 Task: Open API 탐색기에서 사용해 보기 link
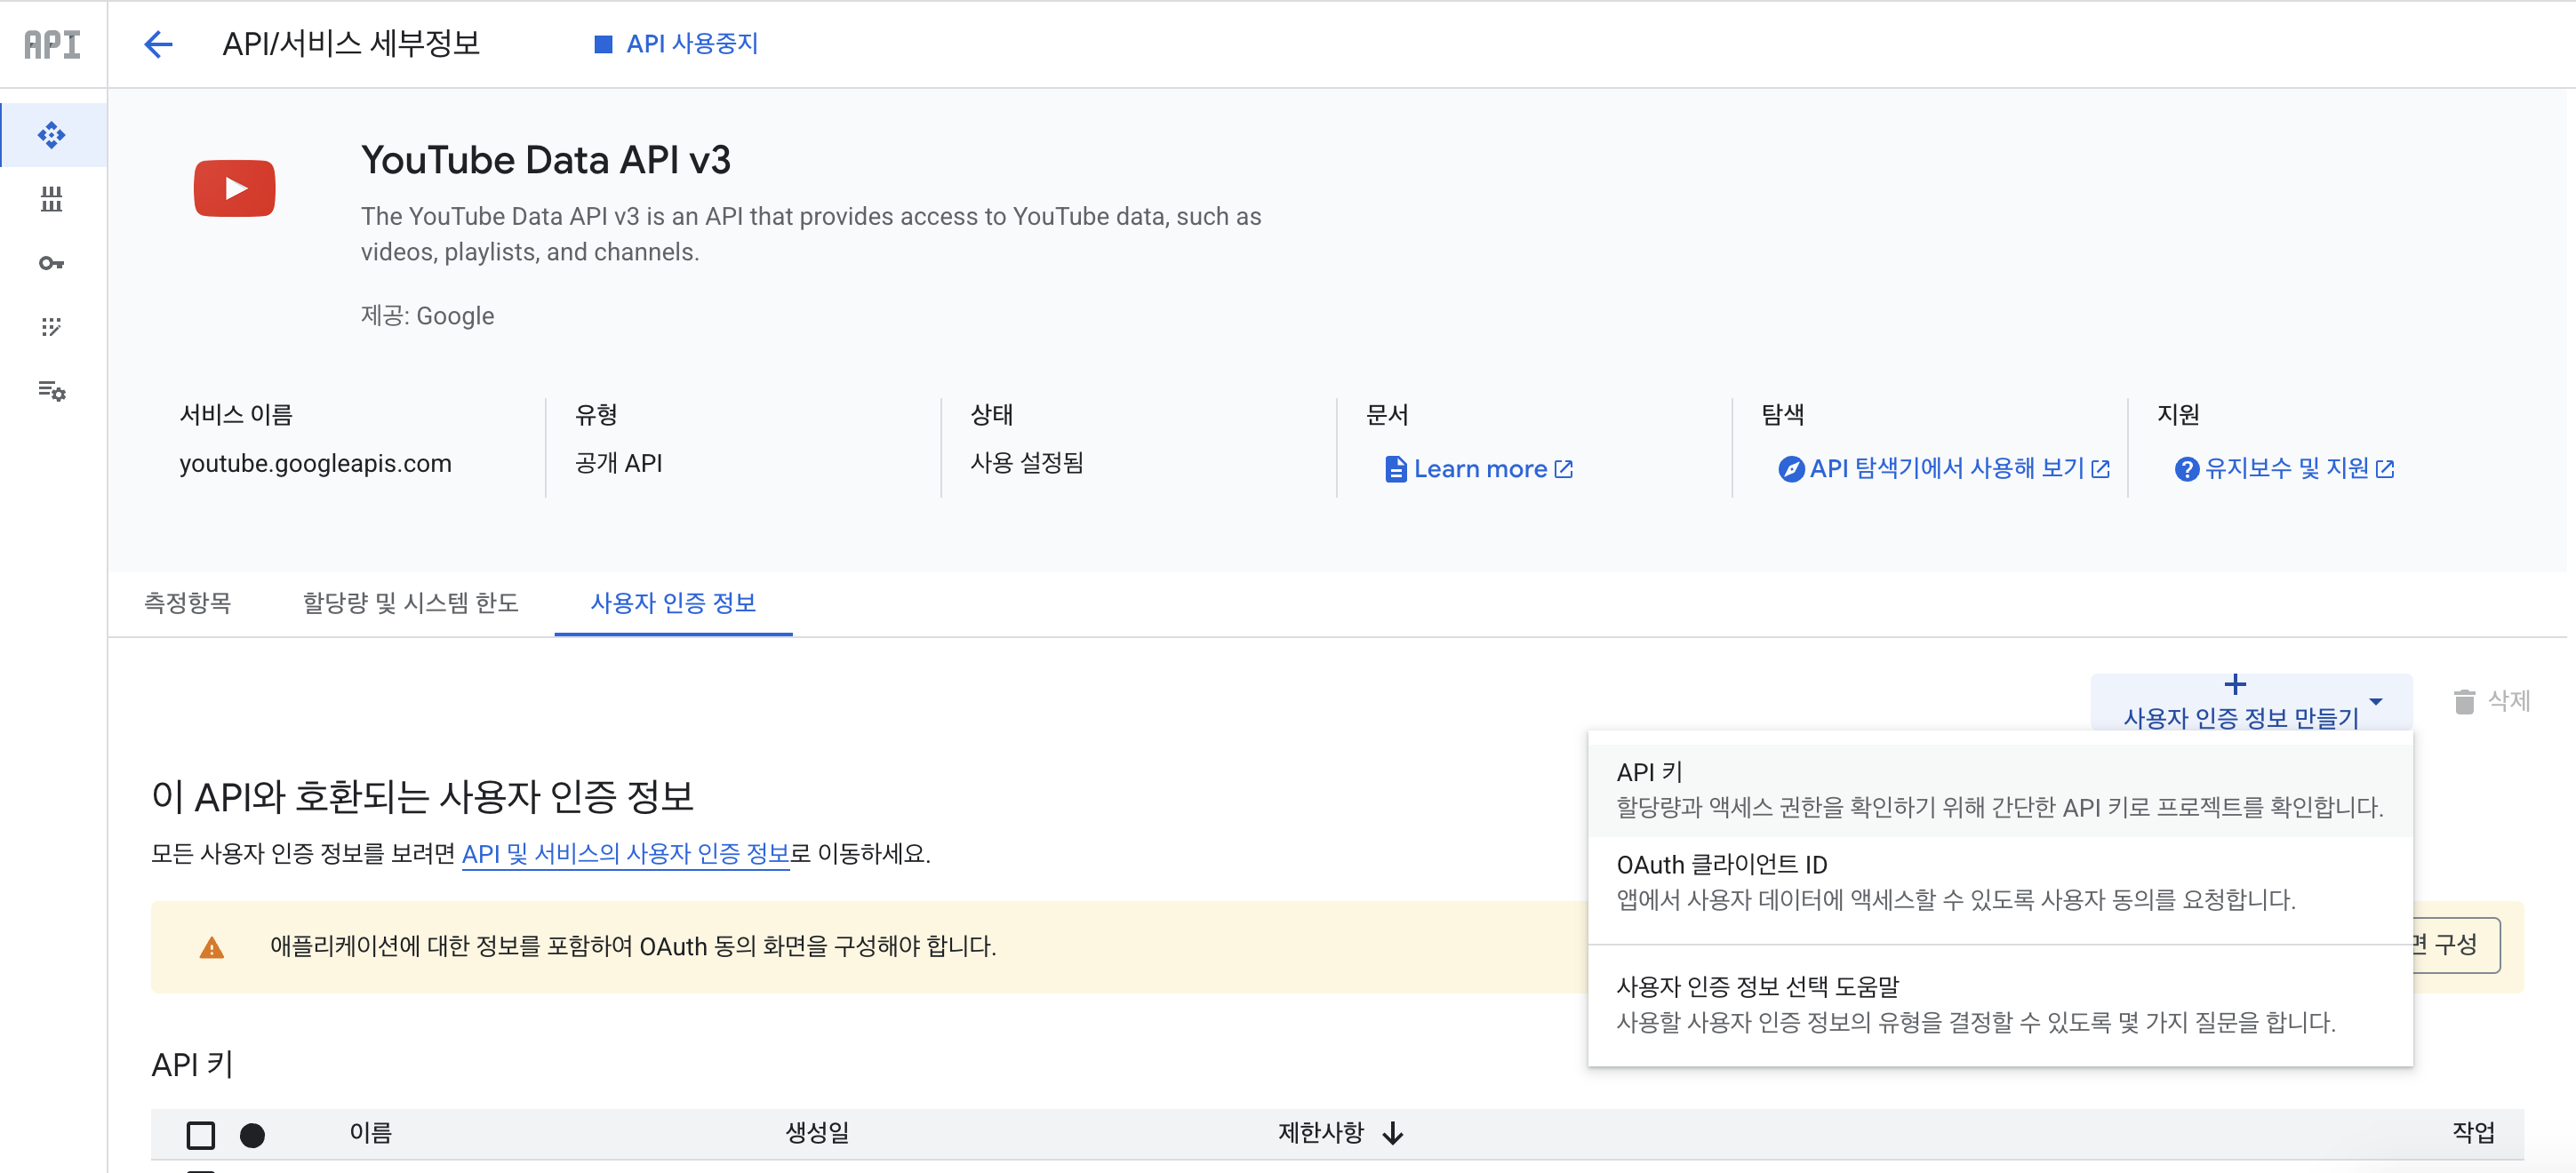(x=1945, y=469)
